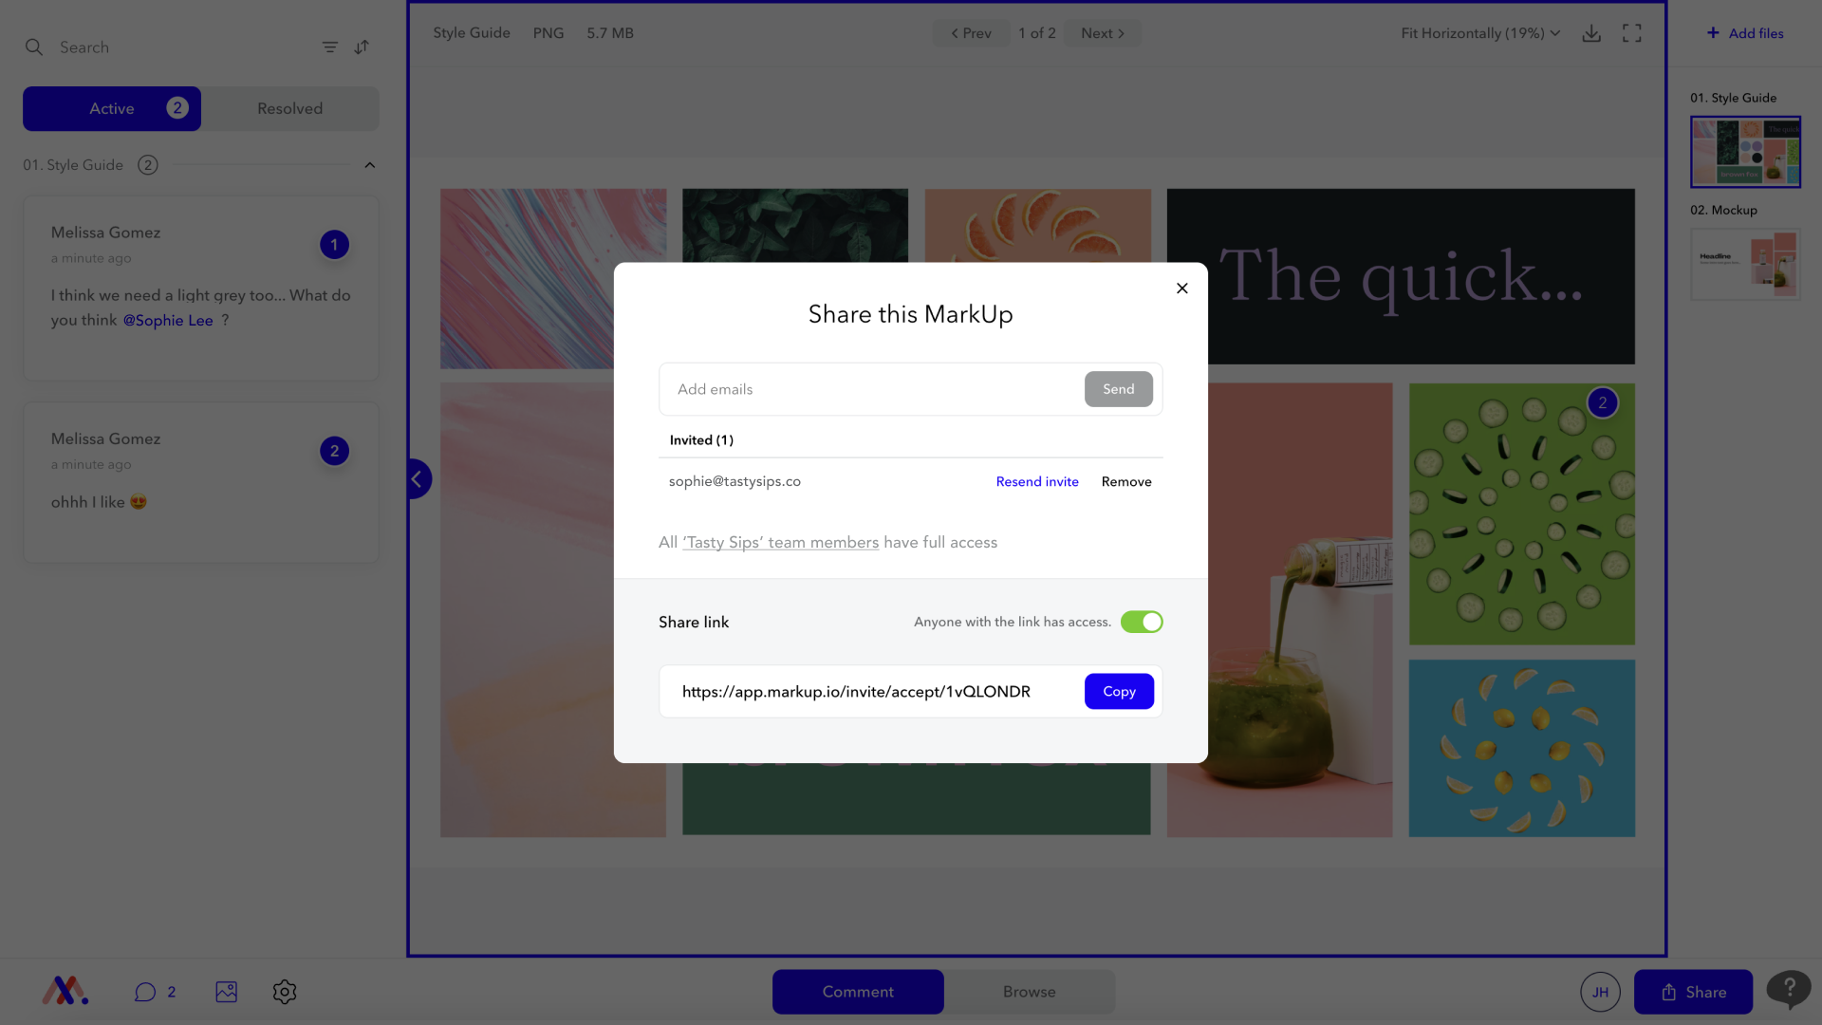Enter fullscreen with the expand icon
The width and height of the screenshot is (1822, 1025).
(x=1631, y=32)
